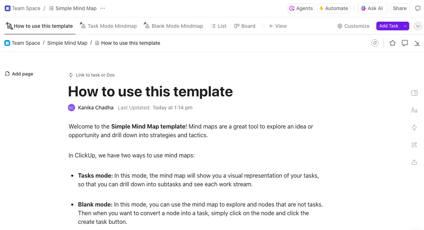
Task: Add a new View
Action: 278,26
